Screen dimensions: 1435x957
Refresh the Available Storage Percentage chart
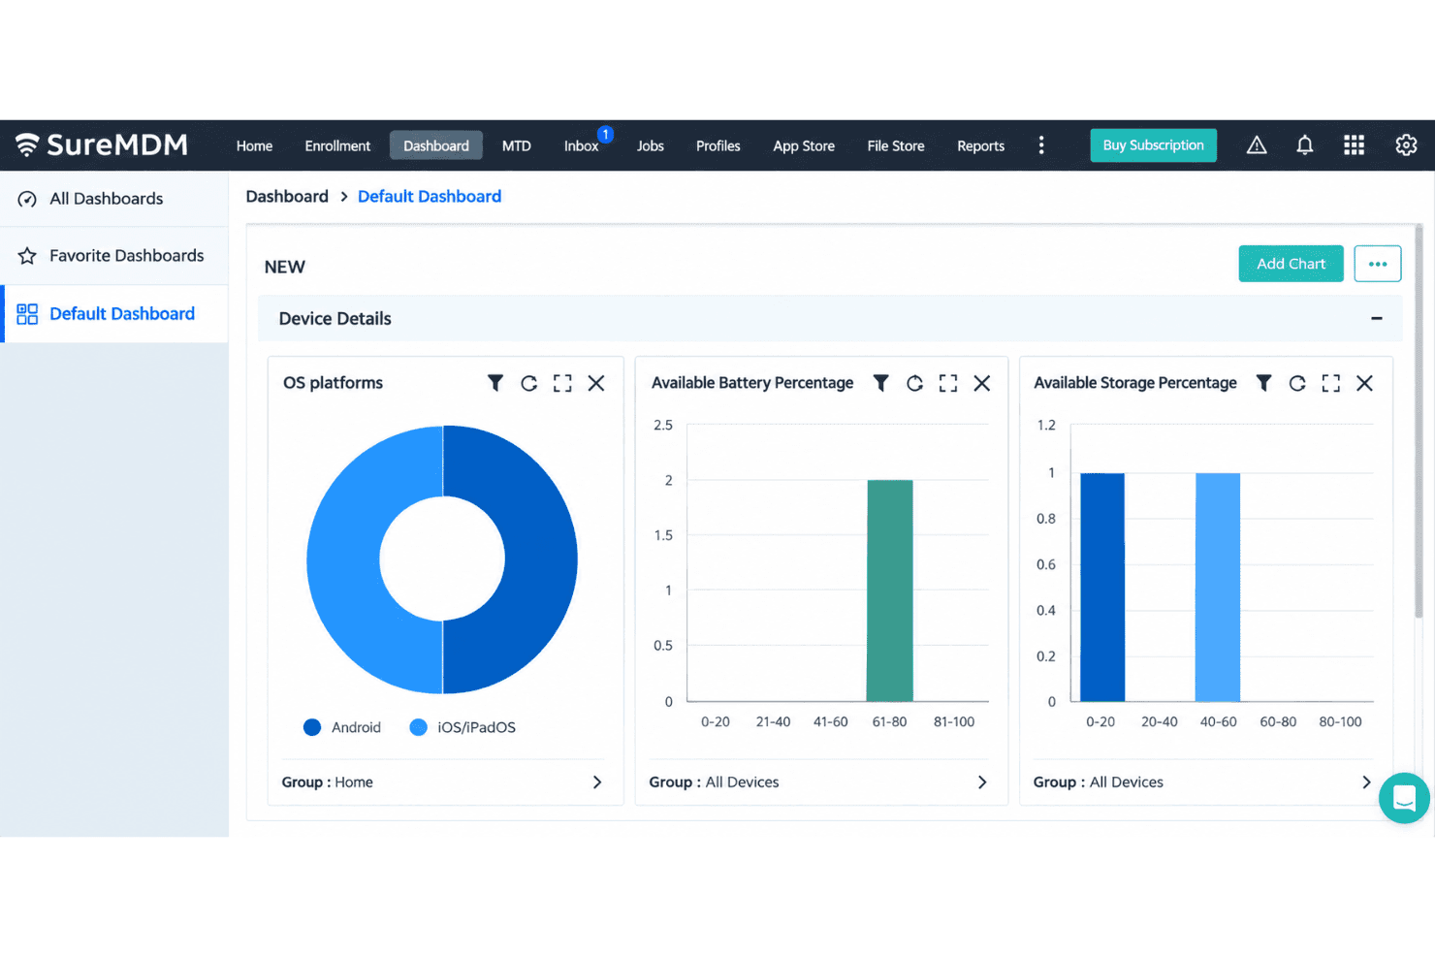click(1297, 383)
